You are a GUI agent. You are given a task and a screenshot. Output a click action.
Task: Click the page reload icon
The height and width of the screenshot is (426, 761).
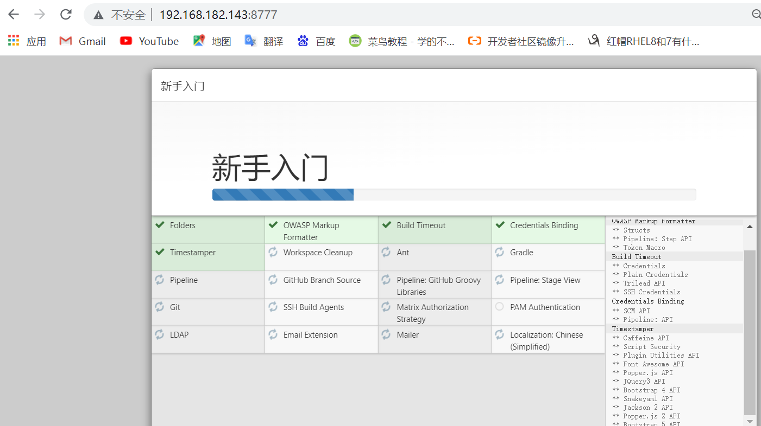(66, 15)
